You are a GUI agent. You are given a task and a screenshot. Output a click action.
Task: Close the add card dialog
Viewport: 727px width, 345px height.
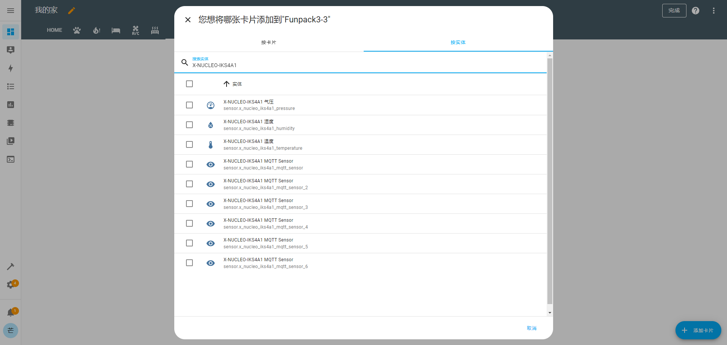pyautogui.click(x=188, y=20)
